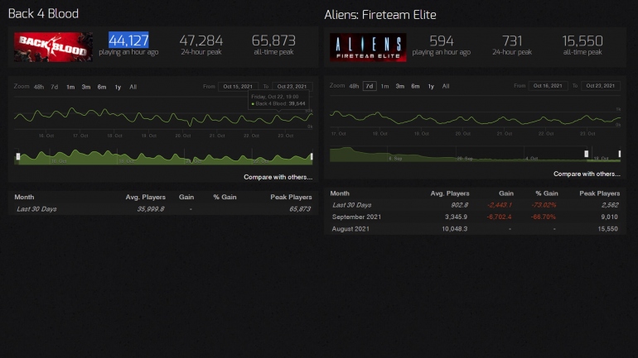This screenshot has width=638, height=358.
Task: Set Back 4 Blood chart zoom to 48h
Action: 39,87
